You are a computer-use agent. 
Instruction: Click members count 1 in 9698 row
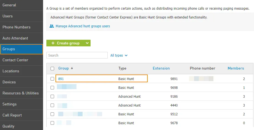point(244,88)
